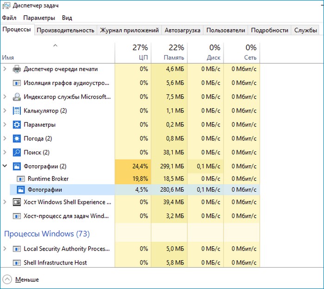Click the printer icon of Диспетчер очереди печати
This screenshot has width=324, height=289.
pos(17,69)
